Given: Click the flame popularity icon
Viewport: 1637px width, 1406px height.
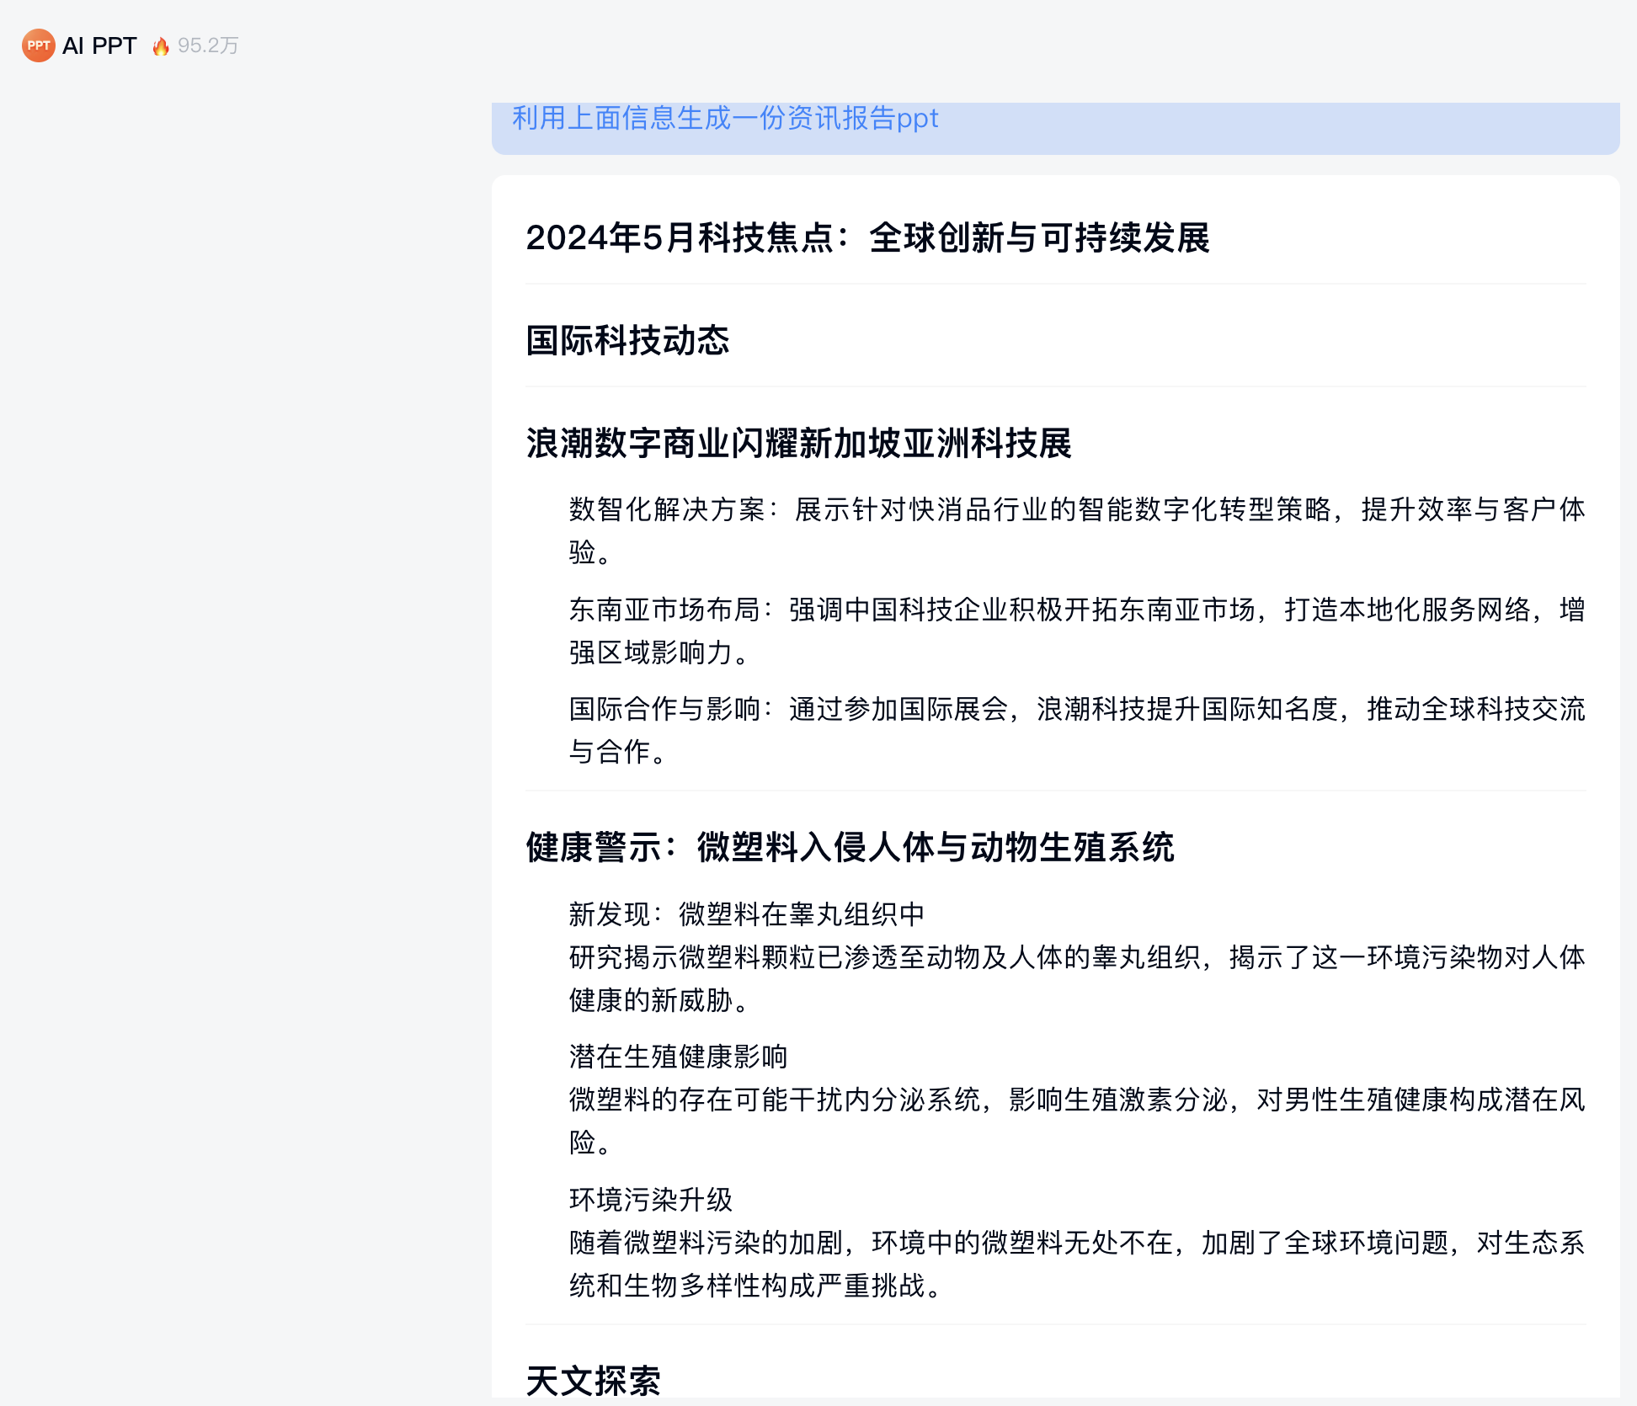Looking at the screenshot, I should click(x=161, y=46).
